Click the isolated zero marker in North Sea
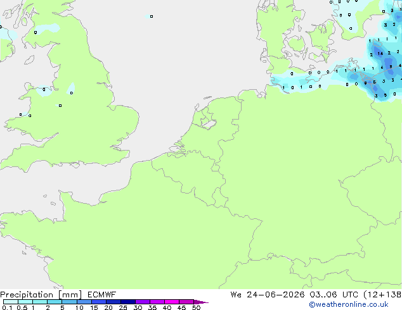 152,16
